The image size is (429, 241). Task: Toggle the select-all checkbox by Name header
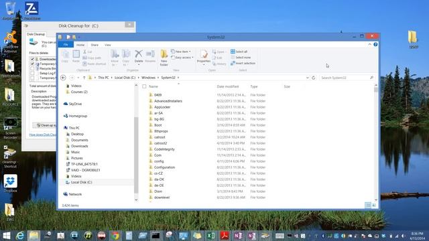(x=144, y=86)
